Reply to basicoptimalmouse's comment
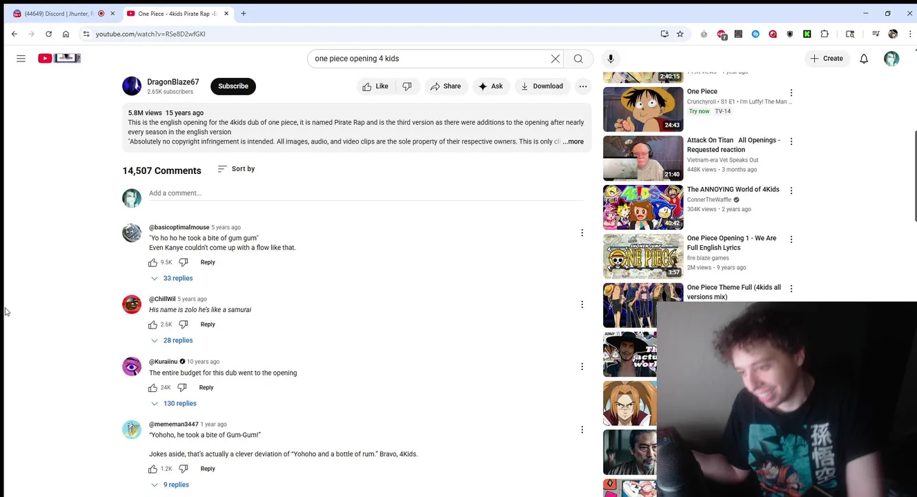917x497 pixels. 208,262
